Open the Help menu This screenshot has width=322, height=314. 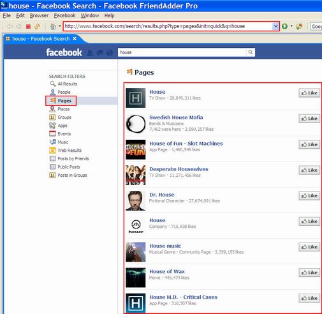[109, 15]
